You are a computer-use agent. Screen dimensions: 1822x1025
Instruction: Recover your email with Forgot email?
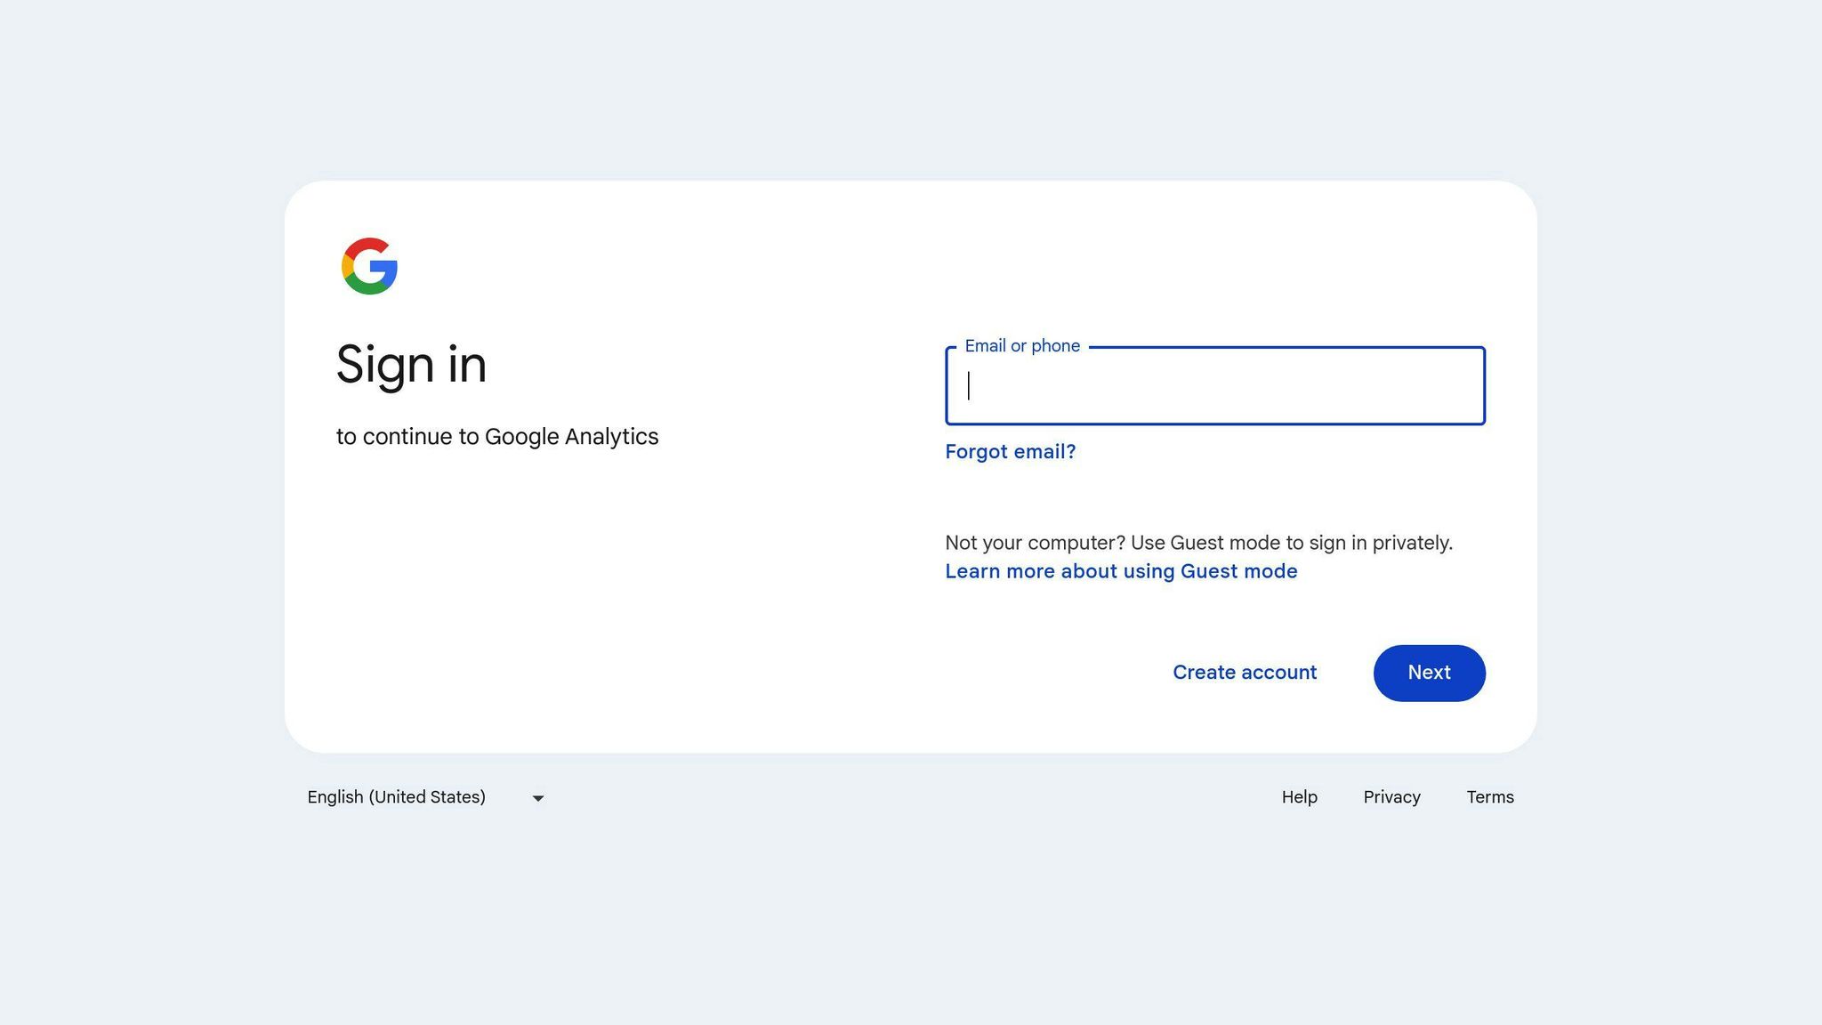pos(1010,452)
